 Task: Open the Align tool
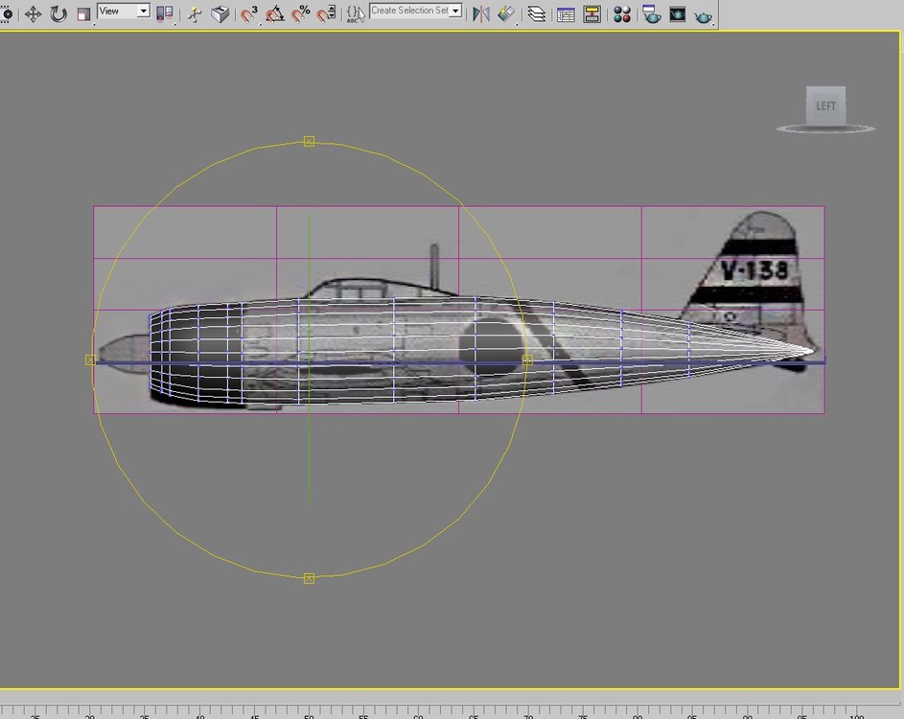point(506,13)
